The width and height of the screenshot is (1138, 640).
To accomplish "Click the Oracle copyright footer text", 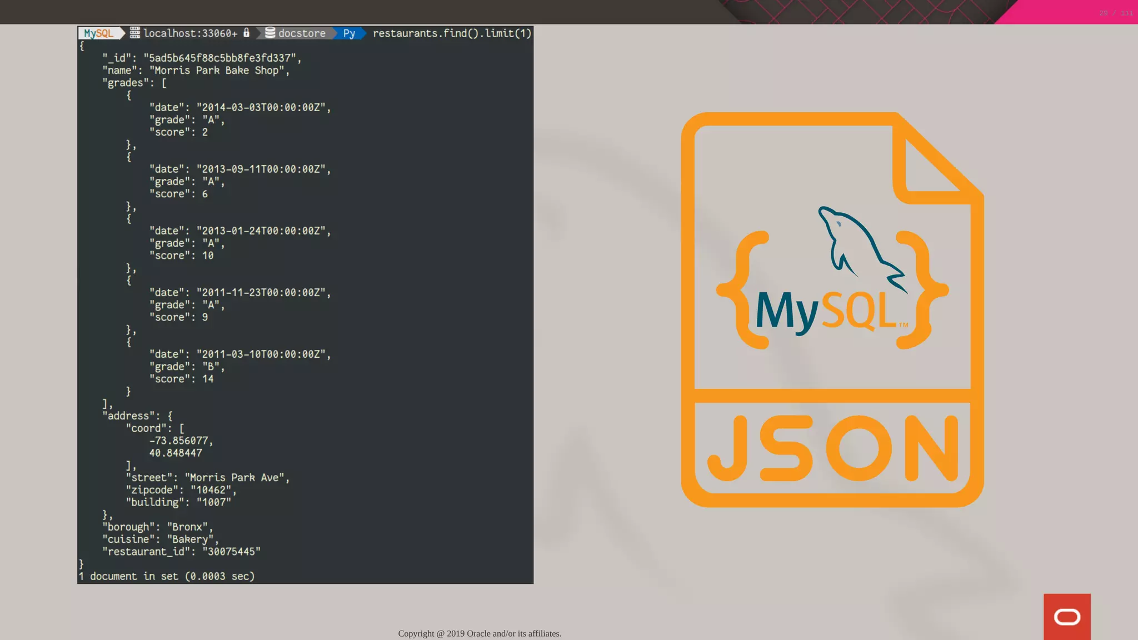I will pos(480,633).
